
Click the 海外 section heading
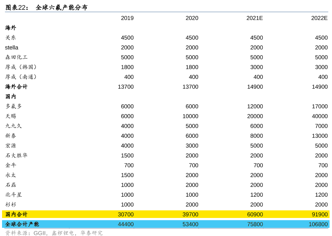(11, 28)
